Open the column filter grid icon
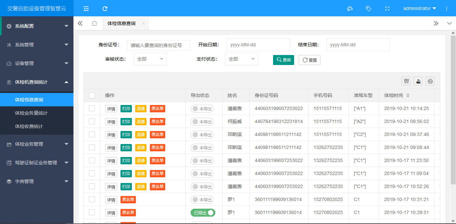 (406, 81)
